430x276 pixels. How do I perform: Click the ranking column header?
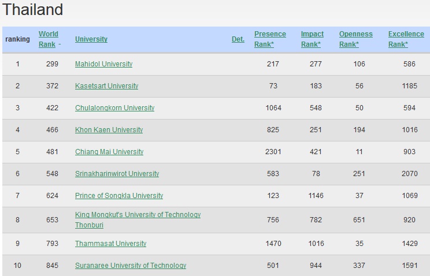click(x=17, y=39)
